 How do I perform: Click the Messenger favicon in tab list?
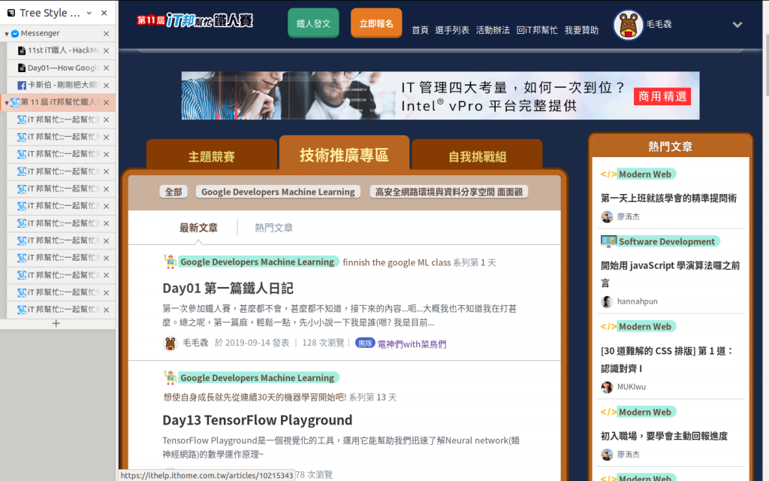coord(15,34)
